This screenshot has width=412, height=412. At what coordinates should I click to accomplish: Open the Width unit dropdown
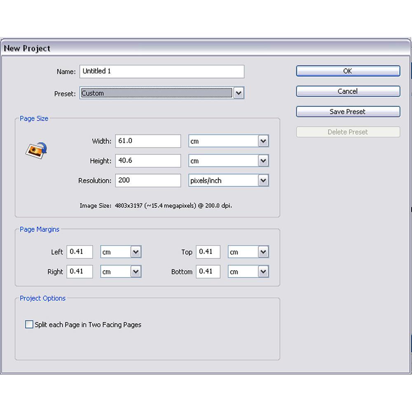click(262, 141)
